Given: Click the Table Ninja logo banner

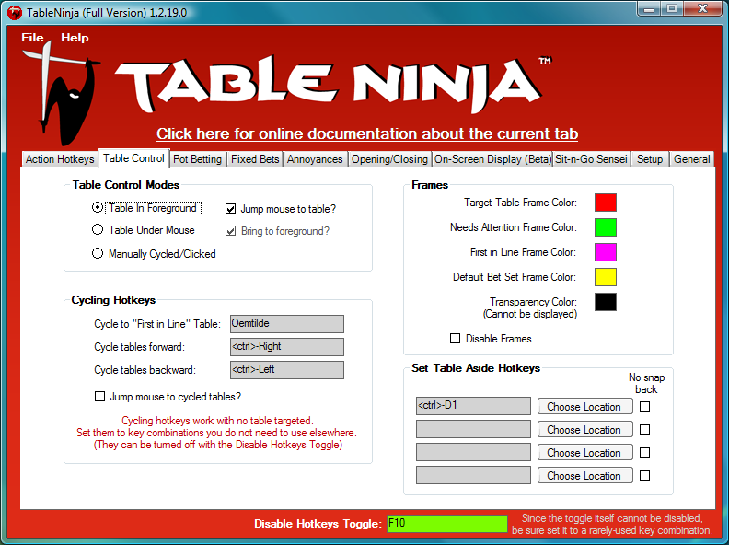Looking at the screenshot, I should pos(329,85).
